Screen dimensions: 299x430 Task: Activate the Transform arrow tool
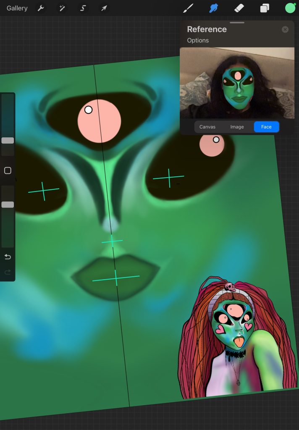click(104, 8)
